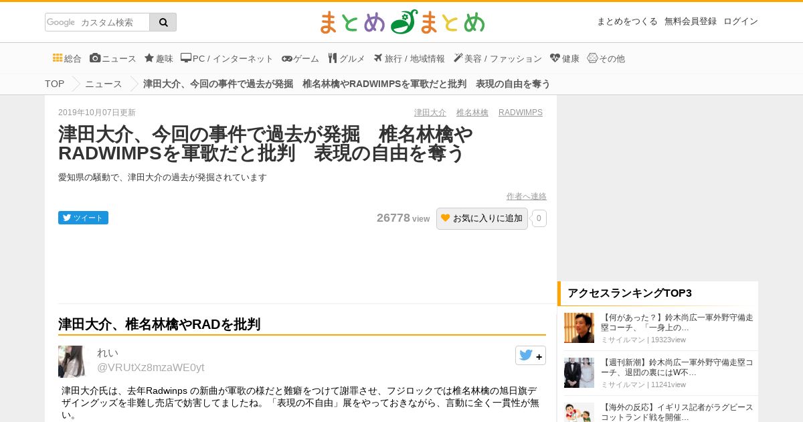Go to ニュース in breadcrumb

(x=104, y=84)
